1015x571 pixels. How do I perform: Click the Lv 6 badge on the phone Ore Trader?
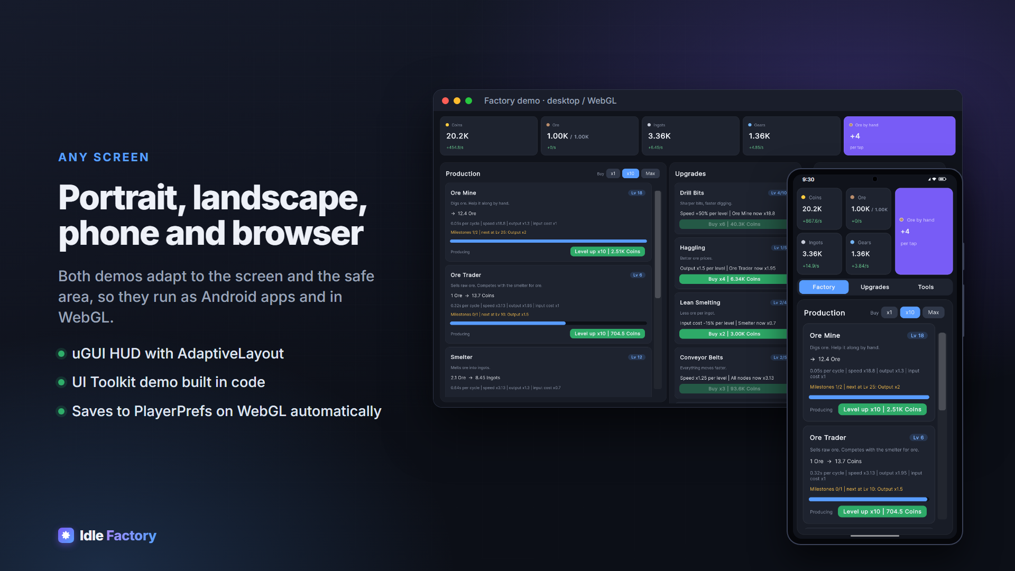click(x=918, y=438)
